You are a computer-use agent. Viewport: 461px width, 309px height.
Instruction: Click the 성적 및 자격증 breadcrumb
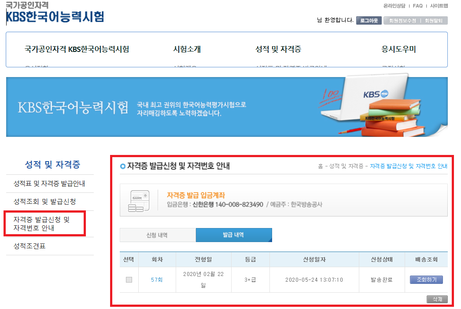(x=346, y=166)
